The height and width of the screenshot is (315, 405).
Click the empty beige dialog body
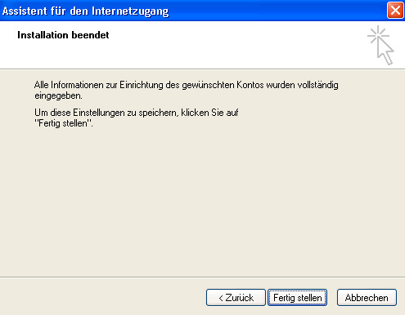[202, 202]
